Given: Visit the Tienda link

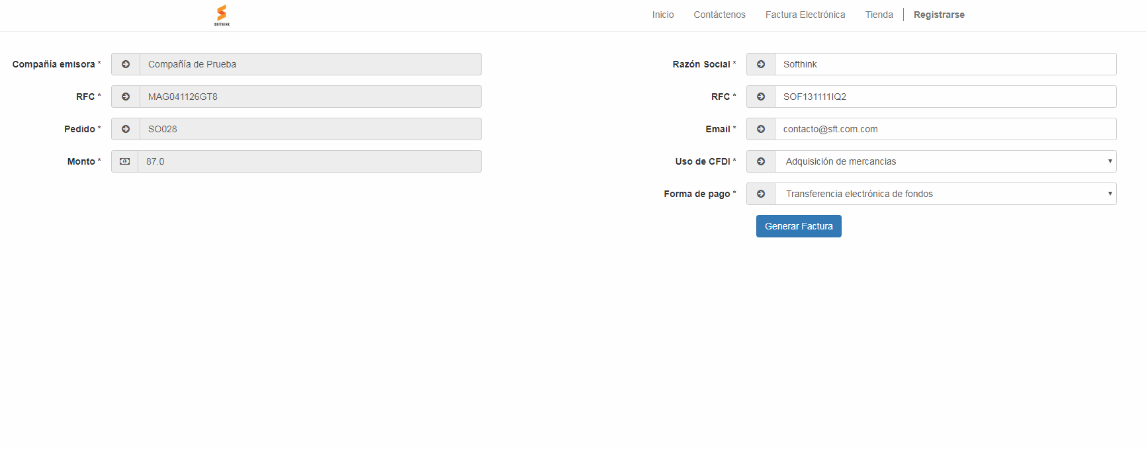Looking at the screenshot, I should pyautogui.click(x=879, y=15).
